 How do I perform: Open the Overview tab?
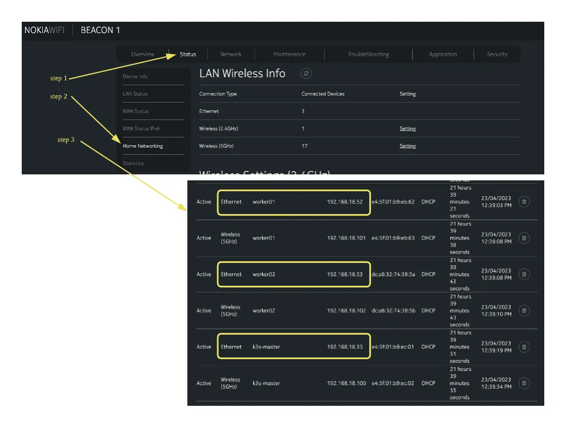coord(142,54)
